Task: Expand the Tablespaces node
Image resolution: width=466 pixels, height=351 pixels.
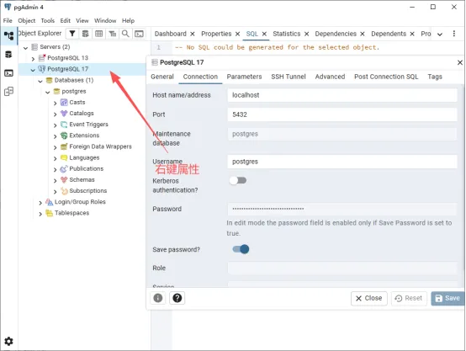Action: [40, 214]
